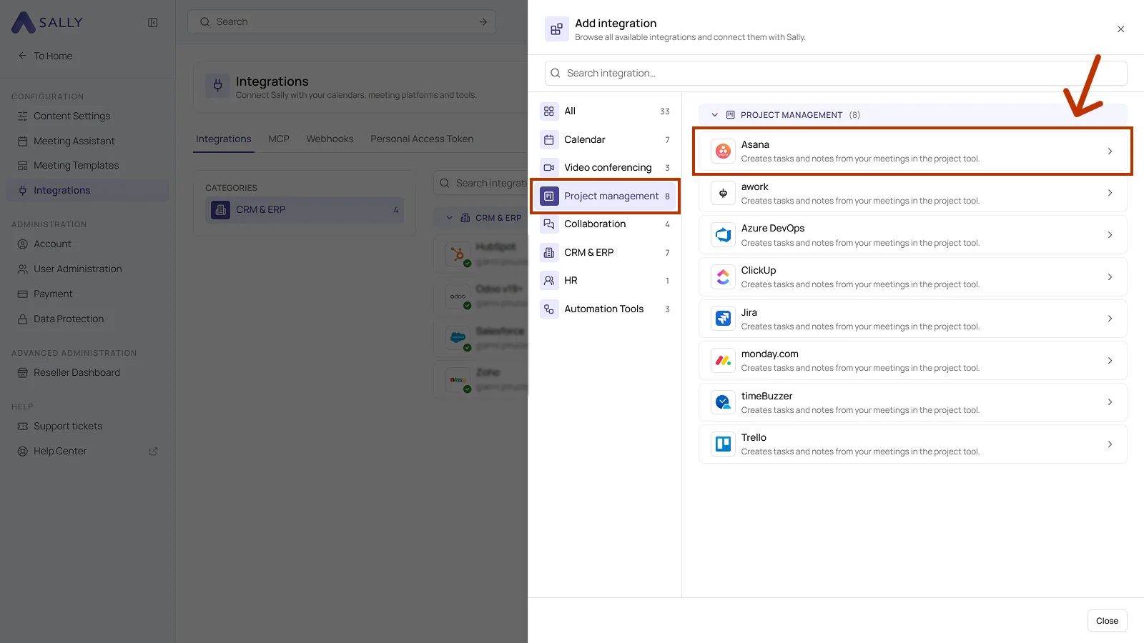Click the timeBuzzer app icon

point(723,402)
